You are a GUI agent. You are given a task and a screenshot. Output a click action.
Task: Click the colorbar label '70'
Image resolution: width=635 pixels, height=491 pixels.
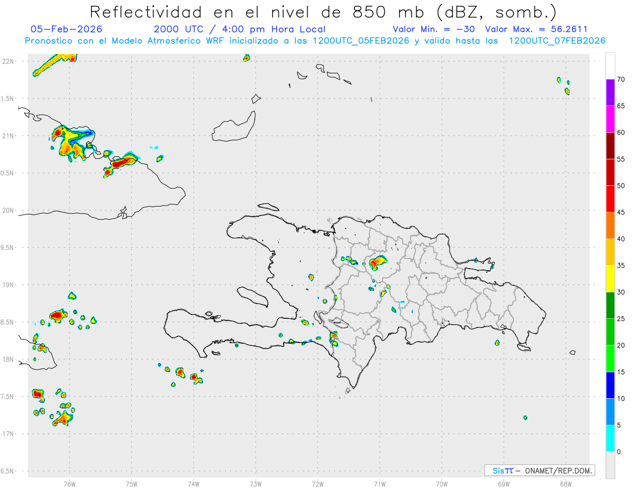pyautogui.click(x=621, y=79)
